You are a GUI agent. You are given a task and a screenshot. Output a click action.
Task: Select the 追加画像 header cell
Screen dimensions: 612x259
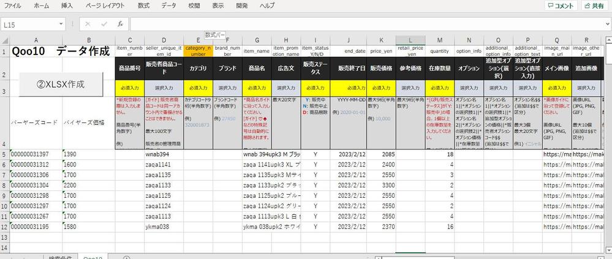(x=586, y=68)
